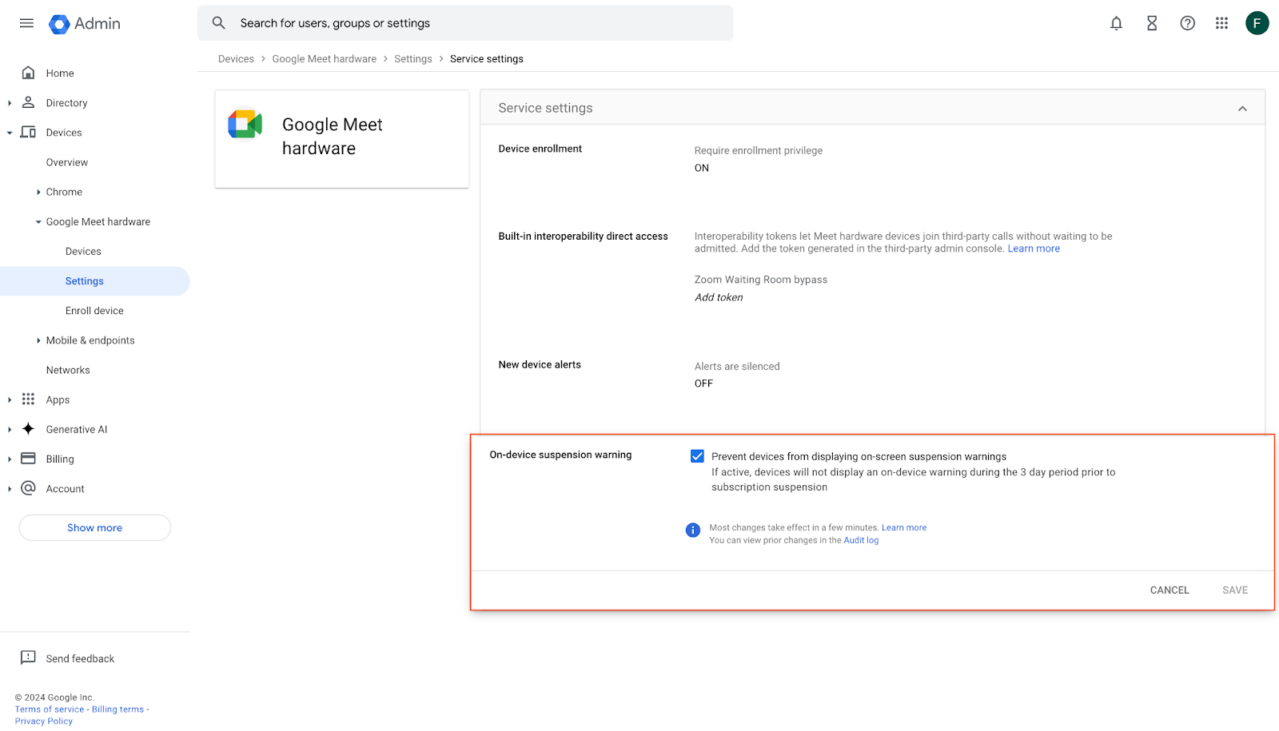This screenshot has width=1279, height=731.
Task: Collapse the Google Meet hardware arrow
Action: click(38, 222)
